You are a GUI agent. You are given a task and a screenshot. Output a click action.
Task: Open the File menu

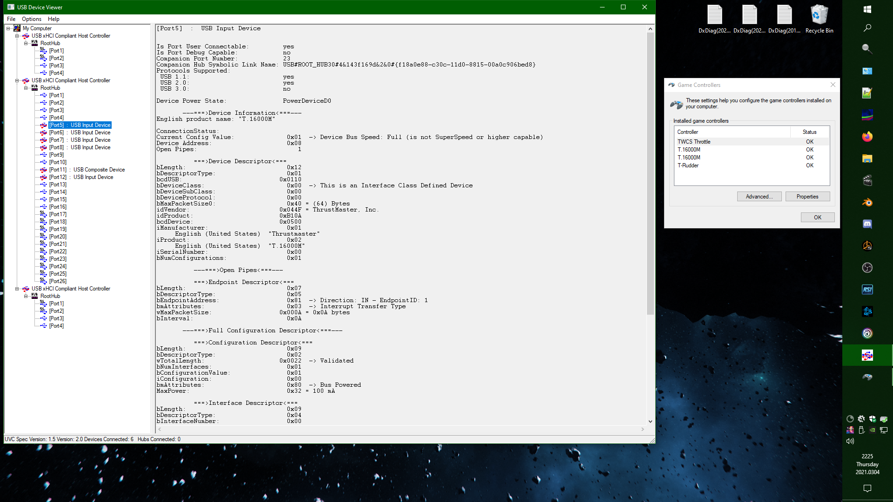(x=11, y=19)
